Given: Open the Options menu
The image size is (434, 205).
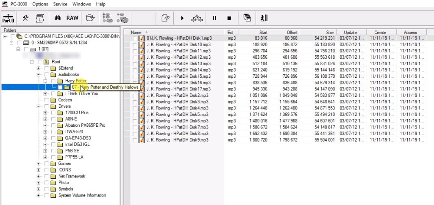Looking at the screenshot, I should pos(40,4).
